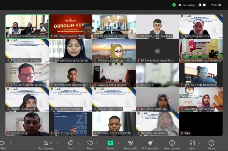228x151 pixels.
Task: Click muted mic on 1300_Deny Armelia
Action: click(182, 36)
